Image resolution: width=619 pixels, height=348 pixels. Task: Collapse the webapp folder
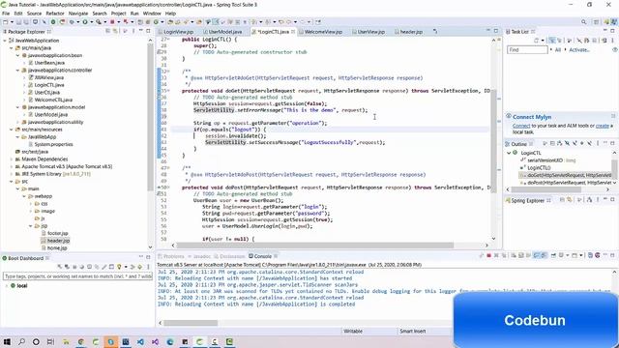pos(24,196)
